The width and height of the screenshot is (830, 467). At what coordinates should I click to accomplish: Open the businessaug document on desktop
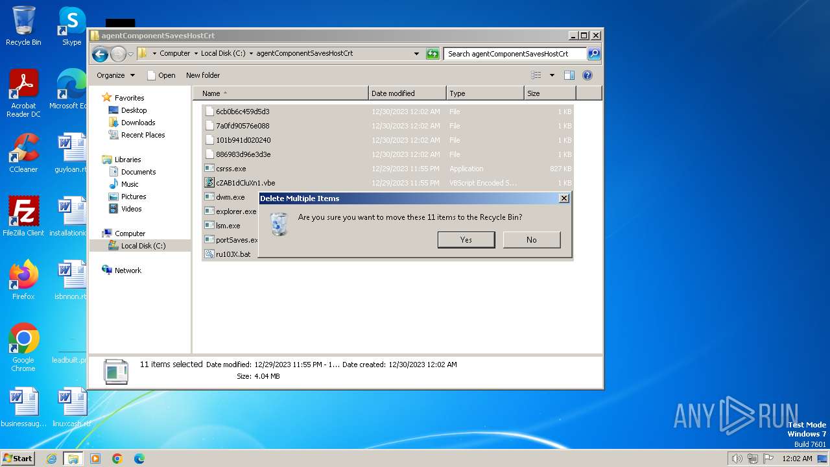click(23, 407)
